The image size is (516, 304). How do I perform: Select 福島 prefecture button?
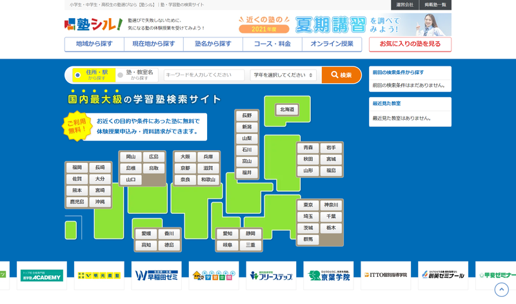331,171
